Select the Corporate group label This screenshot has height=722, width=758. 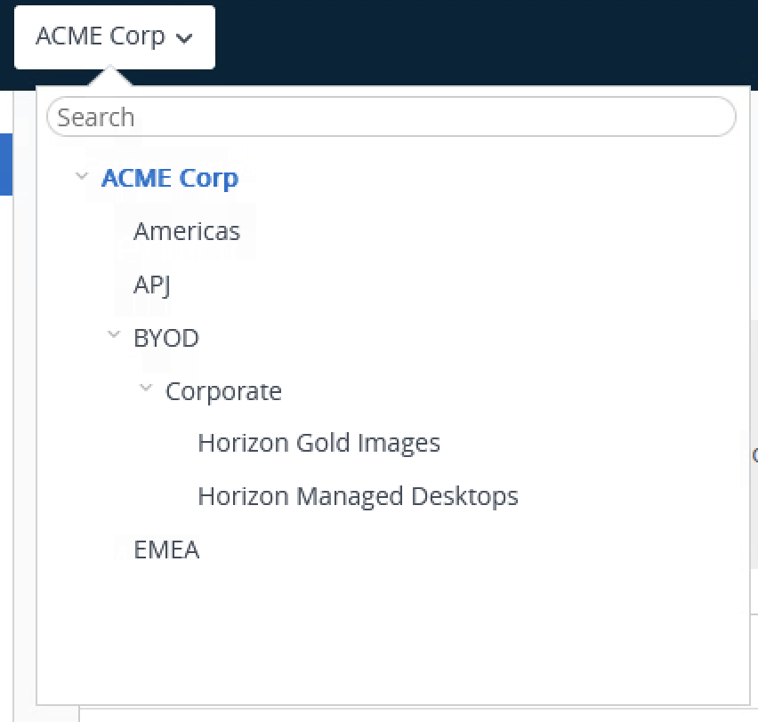(x=223, y=391)
